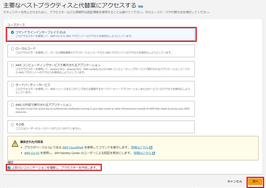The image size is (266, 188).
Task: Click キャンセル to abort key creation
Action: (234, 181)
